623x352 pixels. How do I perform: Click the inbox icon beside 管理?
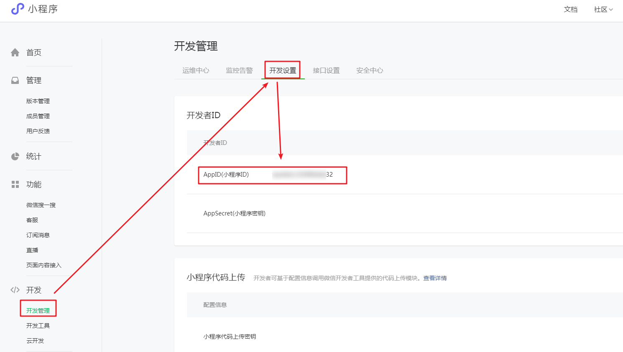click(x=15, y=81)
